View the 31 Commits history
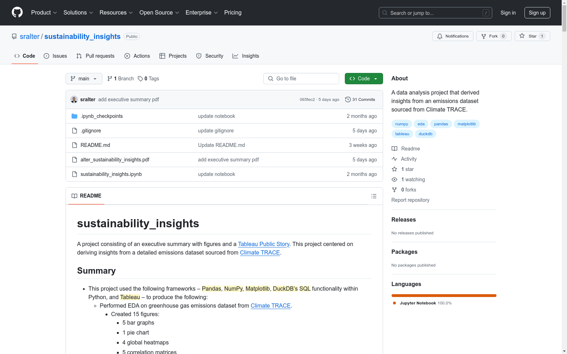Image resolution: width=567 pixels, height=354 pixels. 360,99
